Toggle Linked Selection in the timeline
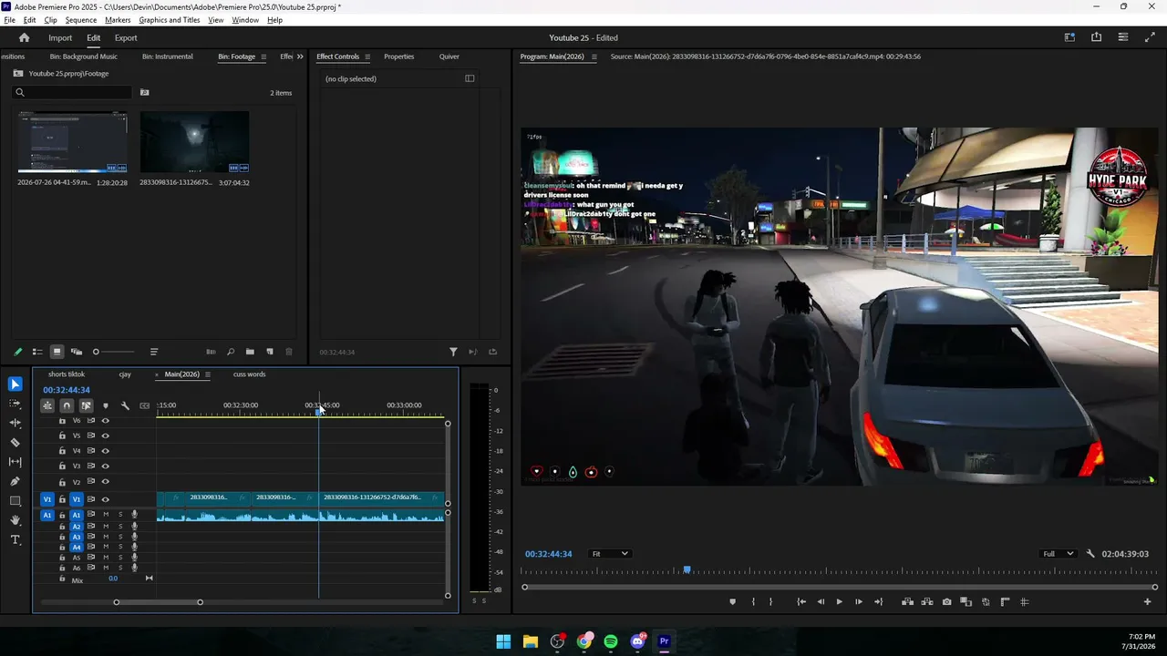The width and height of the screenshot is (1167, 656). (x=86, y=405)
